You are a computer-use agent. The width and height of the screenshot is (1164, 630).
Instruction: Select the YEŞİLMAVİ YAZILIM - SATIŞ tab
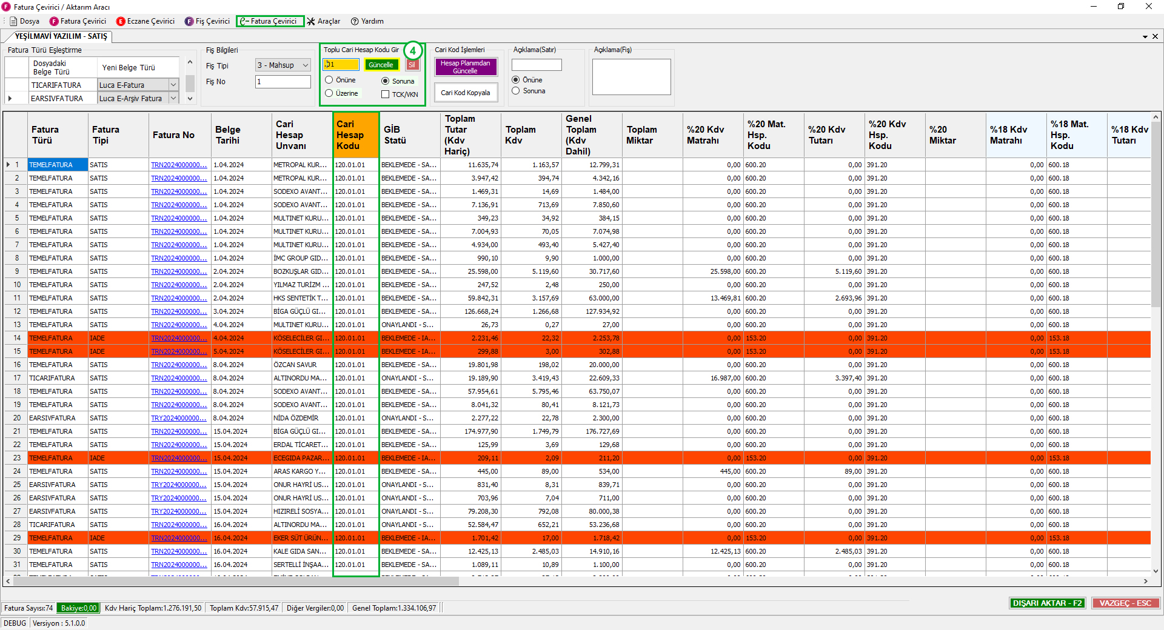61,36
